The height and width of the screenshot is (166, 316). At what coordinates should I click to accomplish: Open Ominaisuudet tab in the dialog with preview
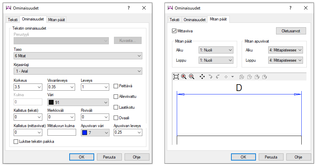tap(194, 20)
